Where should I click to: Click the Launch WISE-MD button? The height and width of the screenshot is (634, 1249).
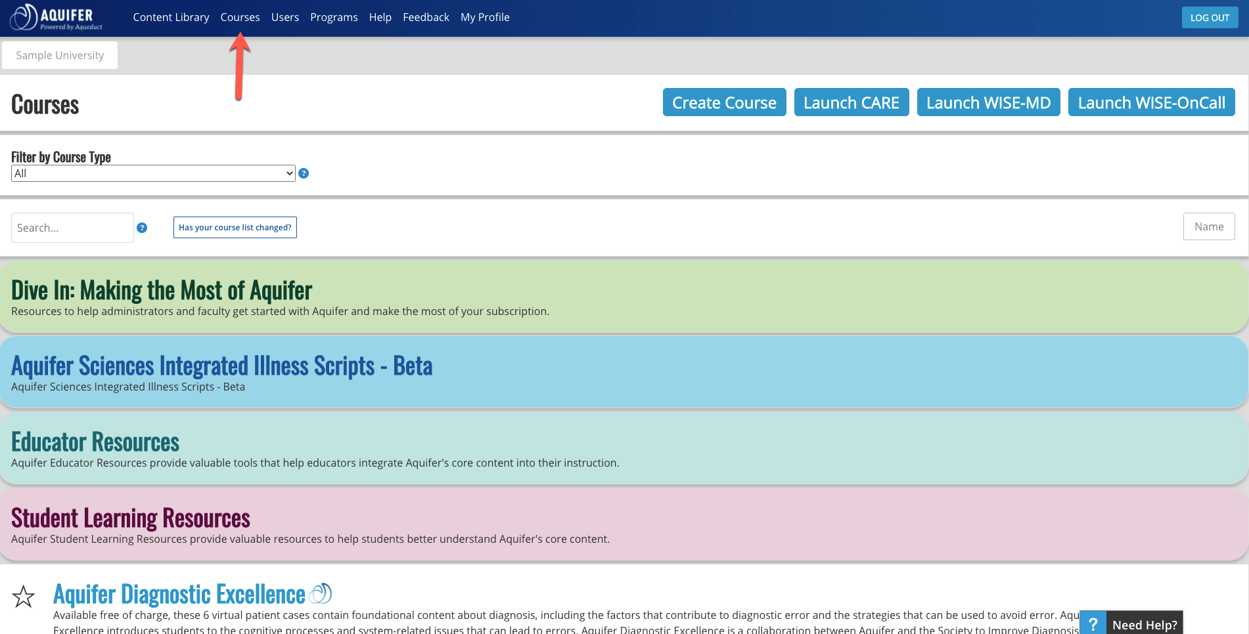point(988,102)
